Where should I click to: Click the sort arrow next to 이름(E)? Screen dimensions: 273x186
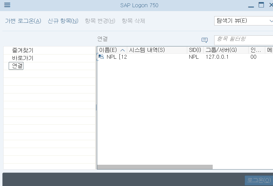123,50
